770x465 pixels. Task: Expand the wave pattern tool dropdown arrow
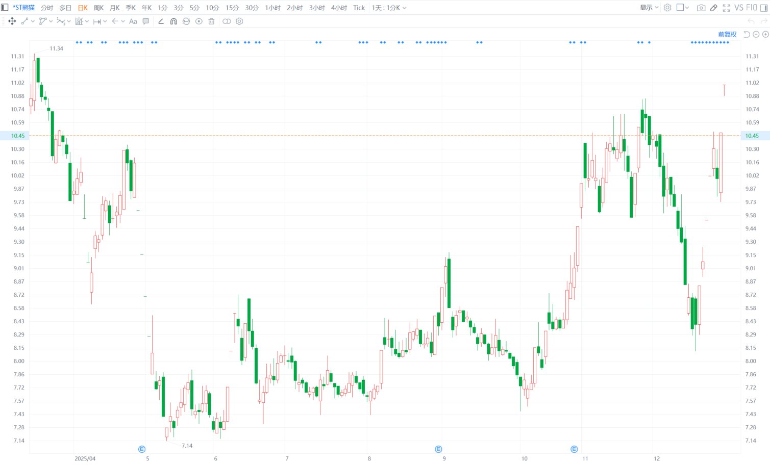[69, 21]
